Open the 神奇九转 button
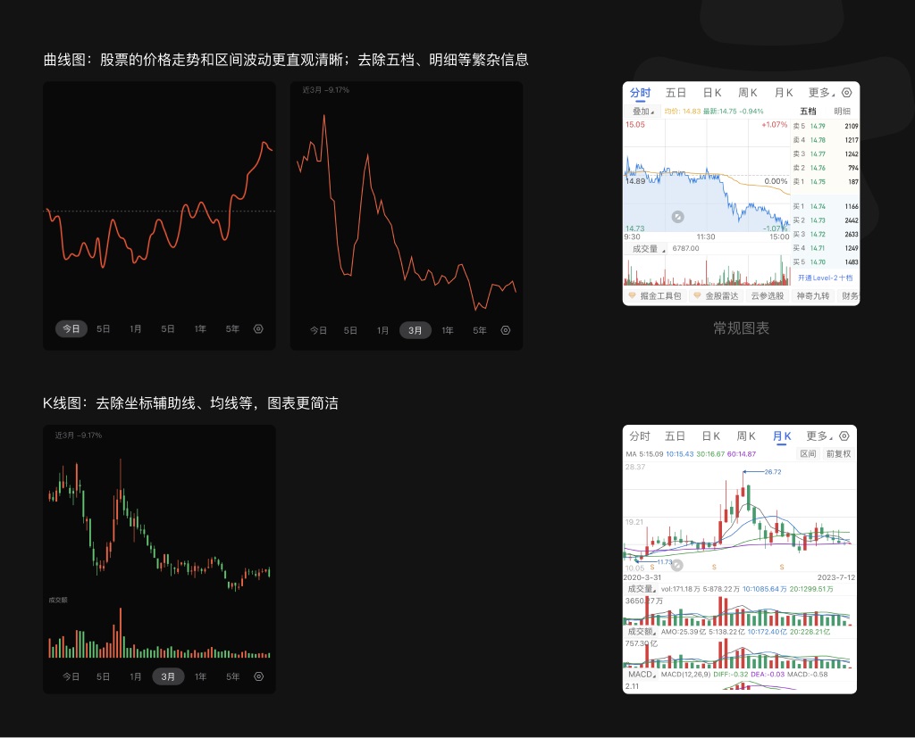 point(813,296)
